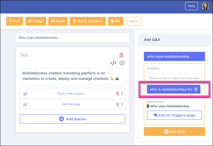This screenshot has height=146, width=213.
Task: Open link icon beside Start a free account
Action: click(25, 94)
